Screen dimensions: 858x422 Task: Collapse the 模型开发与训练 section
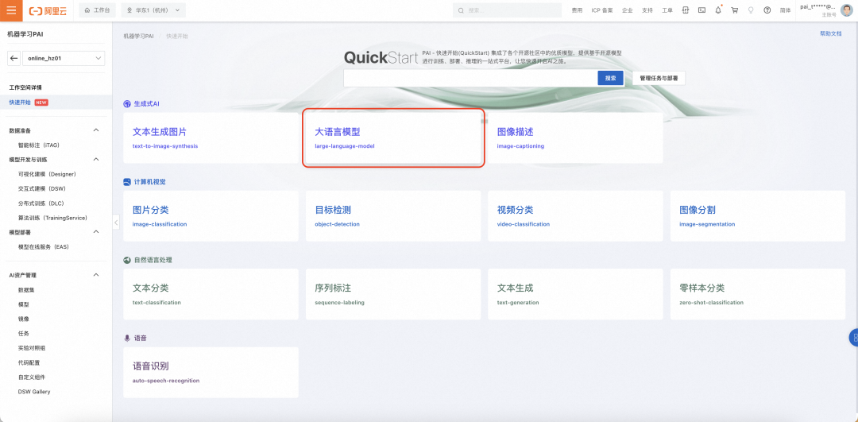click(x=96, y=159)
